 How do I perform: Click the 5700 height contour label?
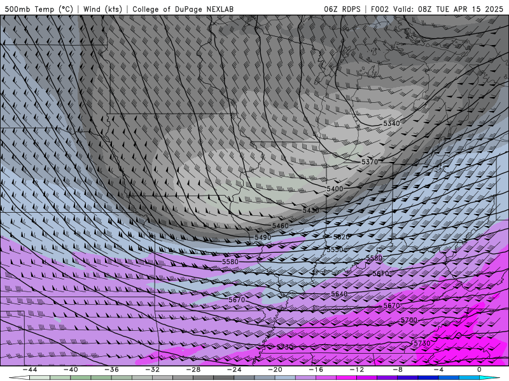click(408, 320)
